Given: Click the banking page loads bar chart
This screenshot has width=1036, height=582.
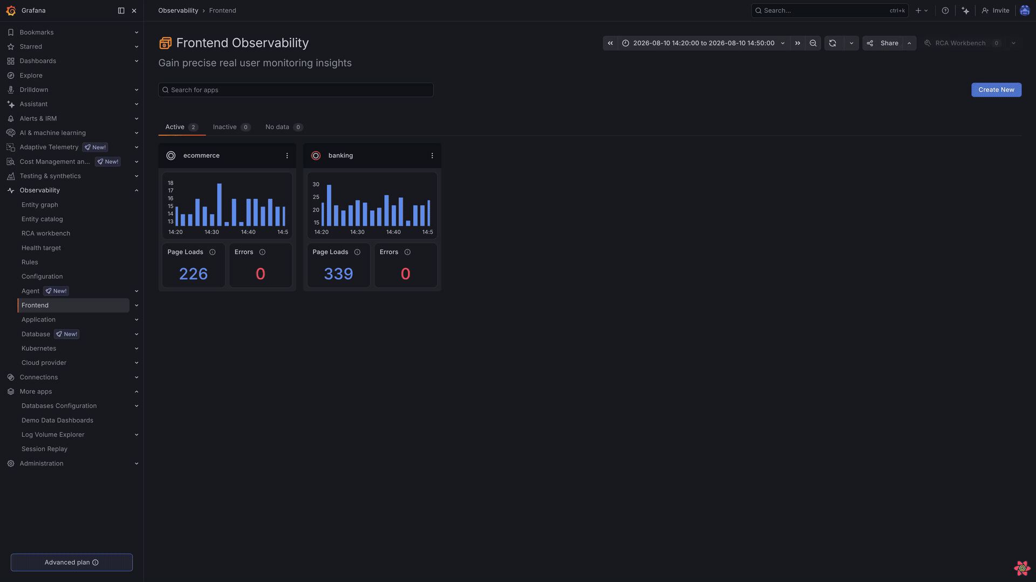Looking at the screenshot, I should pos(372,205).
